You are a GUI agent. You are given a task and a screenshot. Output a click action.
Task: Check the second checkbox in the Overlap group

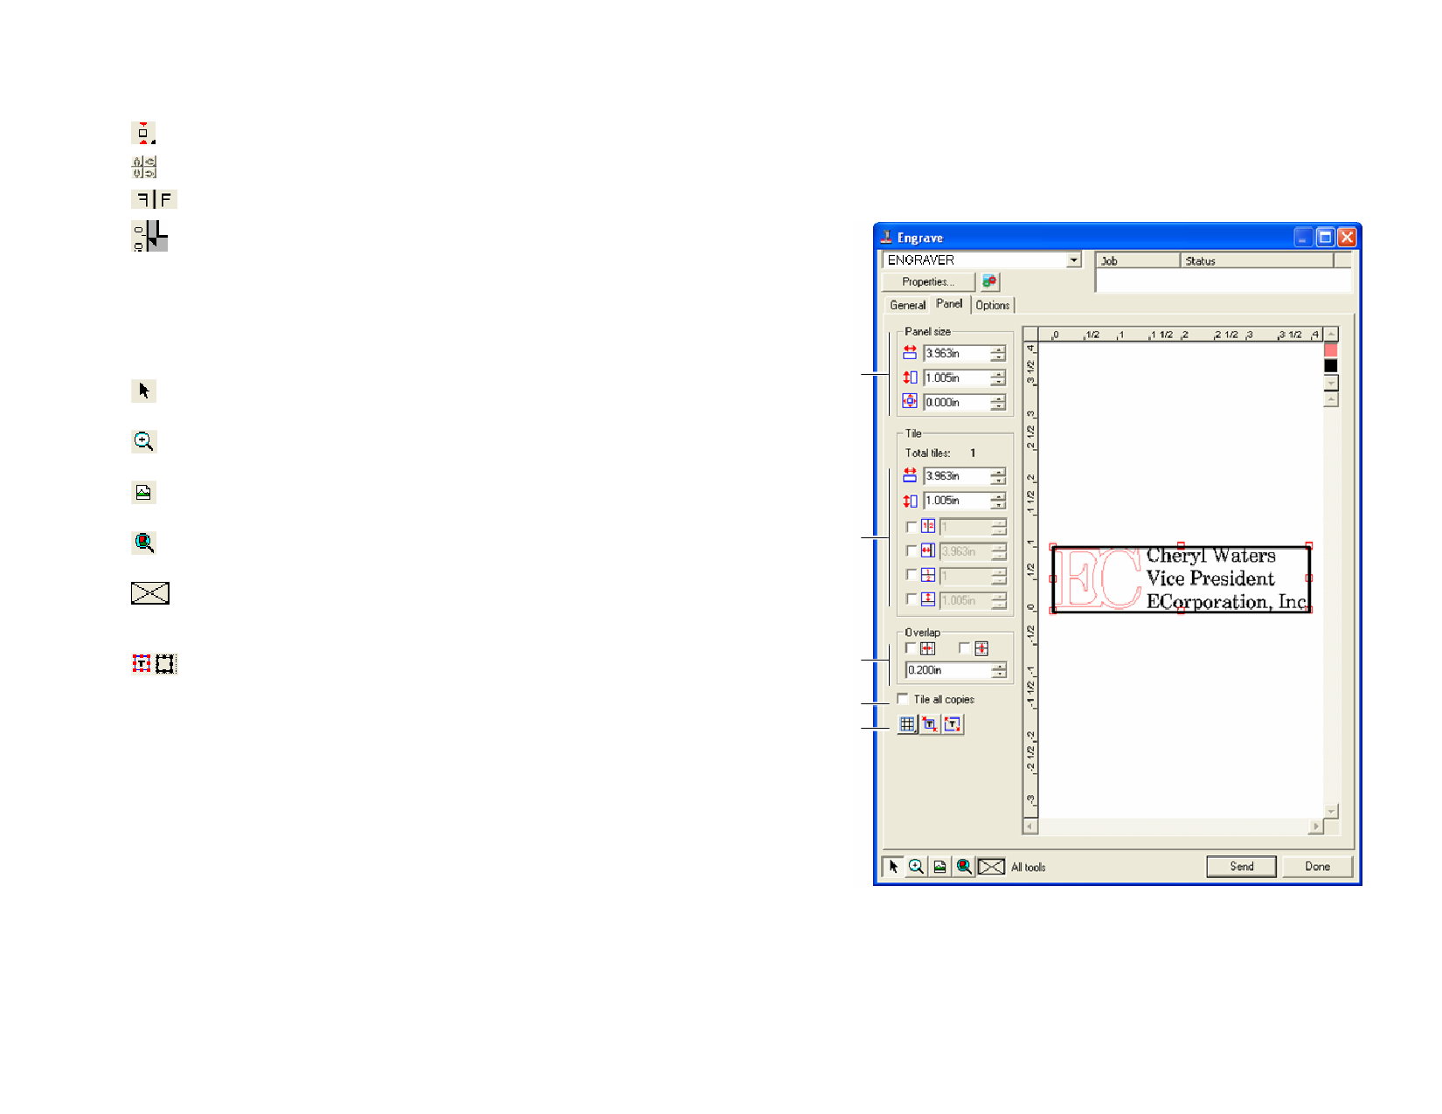click(964, 648)
